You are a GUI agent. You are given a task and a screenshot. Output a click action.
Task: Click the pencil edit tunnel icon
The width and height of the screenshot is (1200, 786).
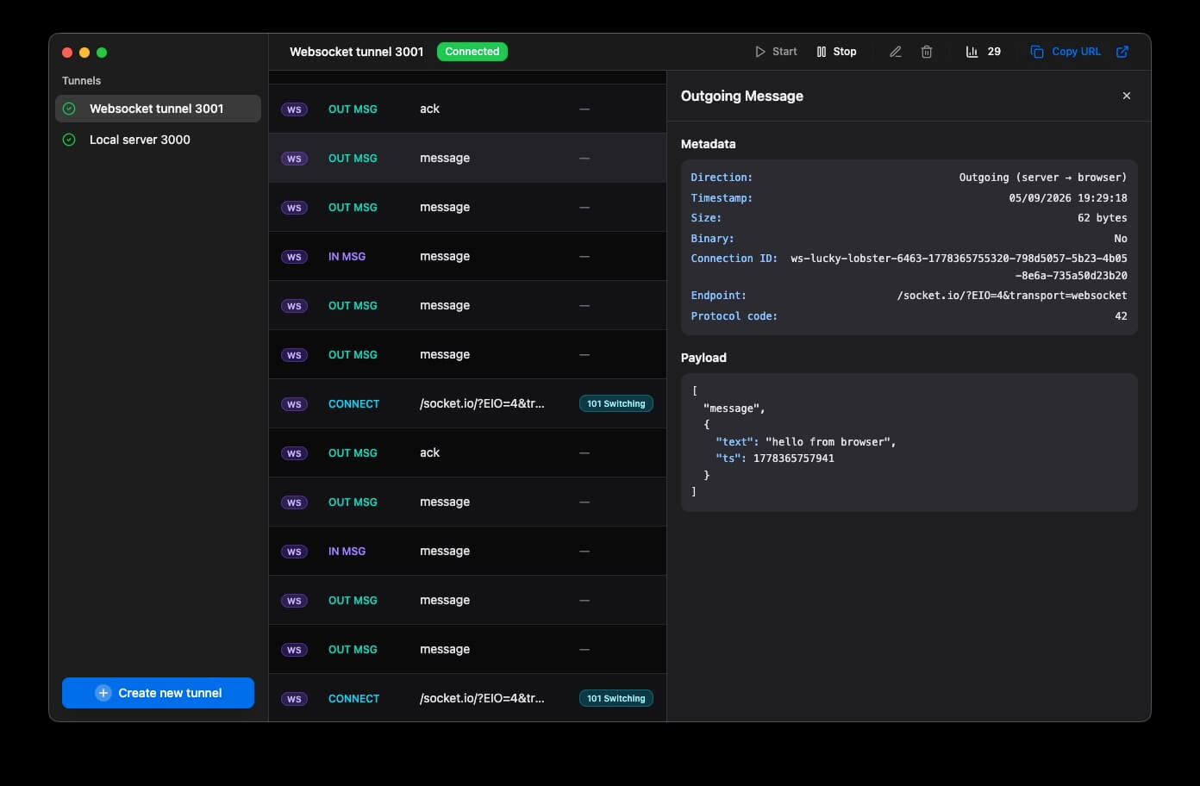point(896,52)
